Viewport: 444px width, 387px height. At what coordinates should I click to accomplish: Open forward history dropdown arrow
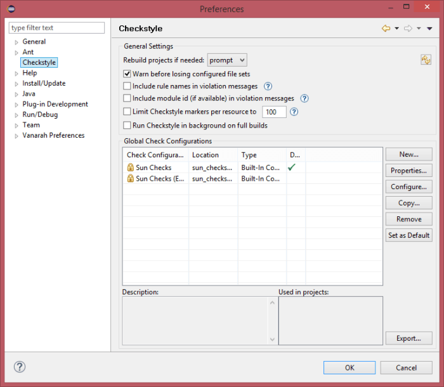[419, 29]
